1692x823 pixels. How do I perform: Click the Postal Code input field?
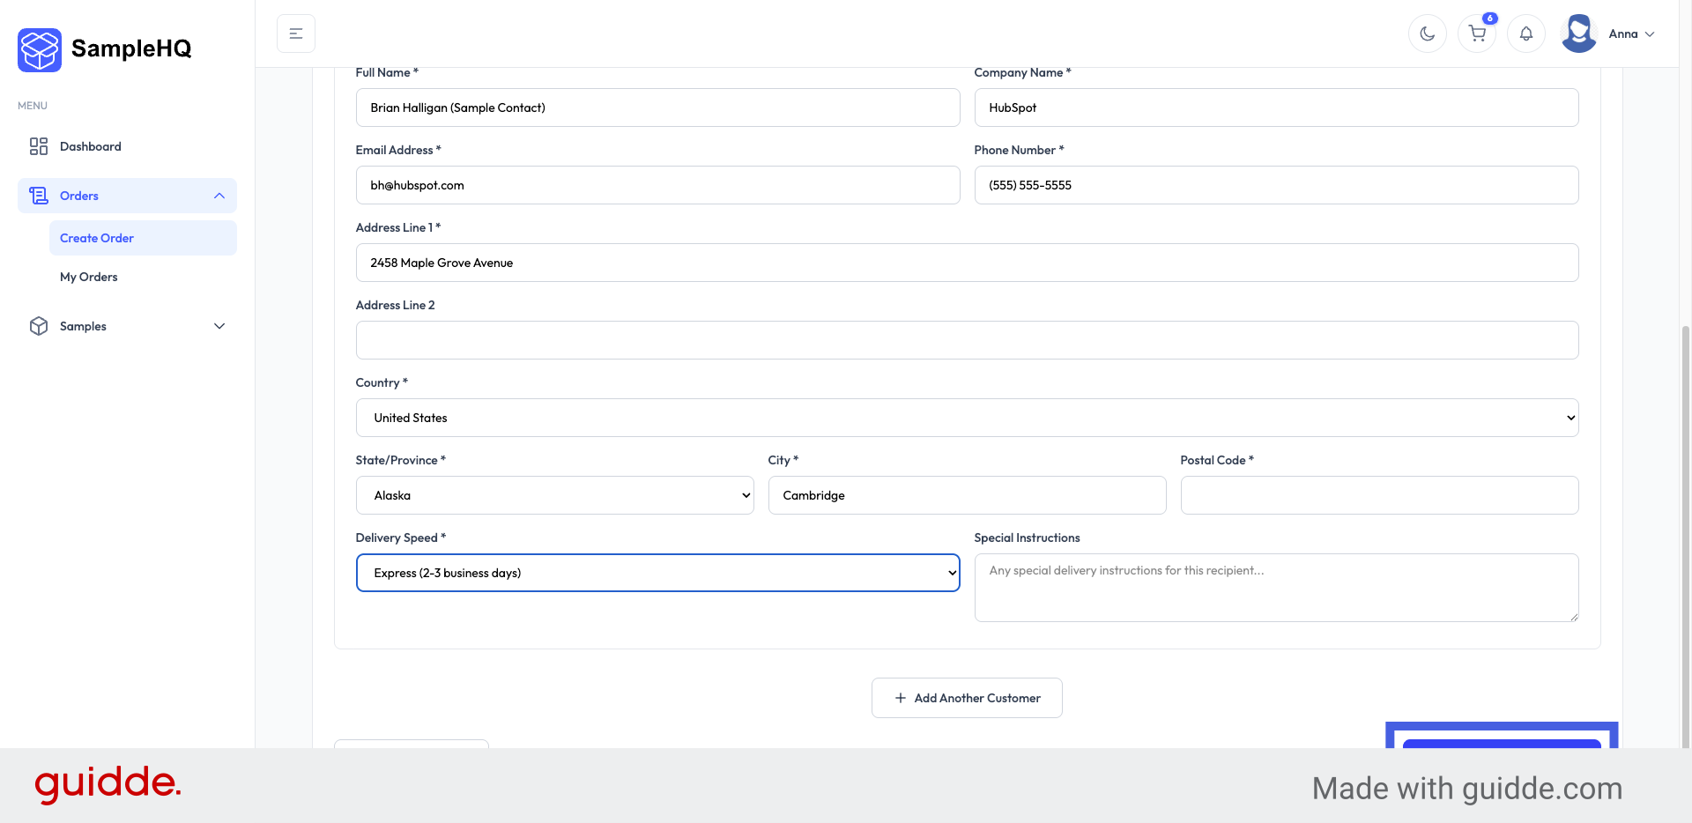1378,495
